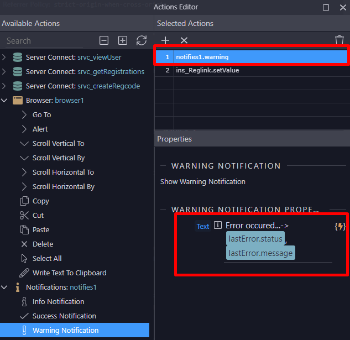The width and height of the screenshot is (350, 340).
Task: Open the data binding picker lightning icon
Action: (x=340, y=226)
